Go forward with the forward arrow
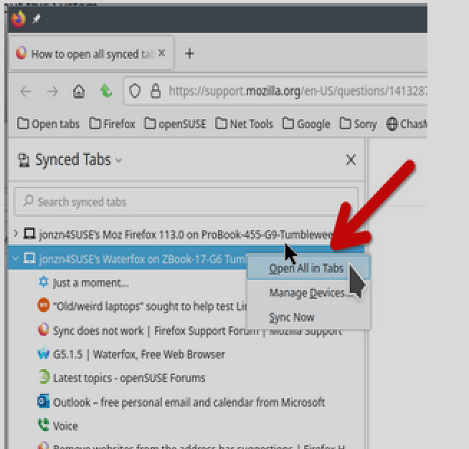This screenshot has width=469, height=449. point(52,91)
